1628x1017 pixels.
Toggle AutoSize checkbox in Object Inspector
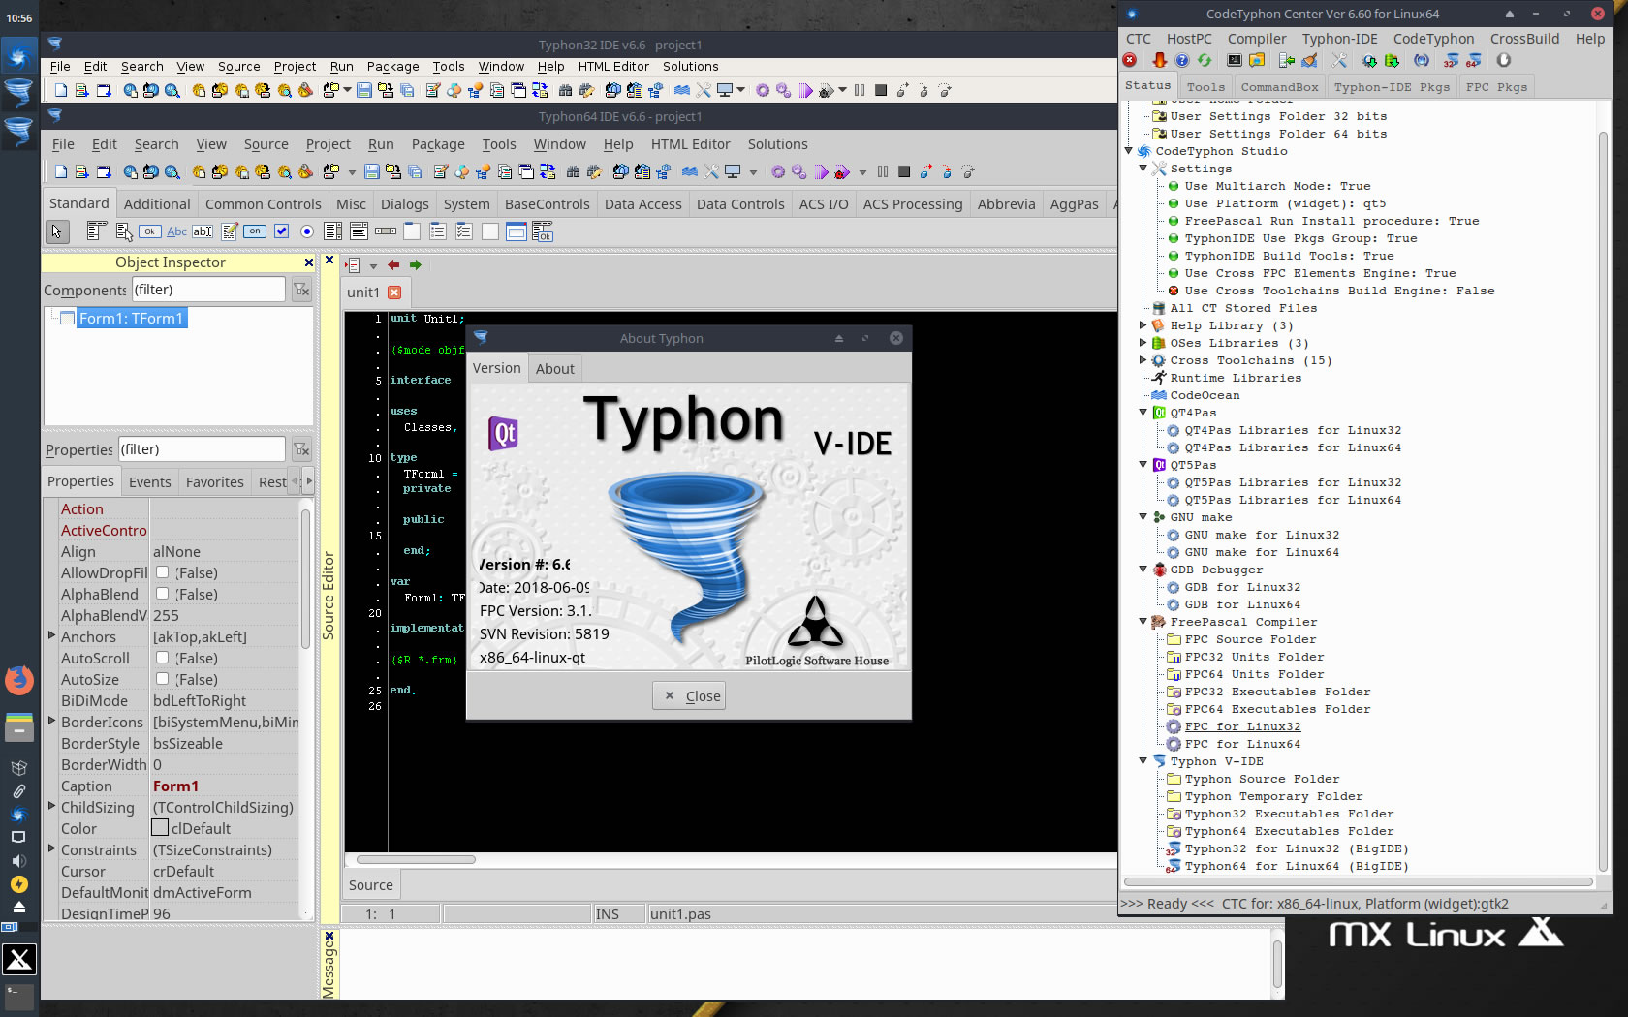[163, 679]
